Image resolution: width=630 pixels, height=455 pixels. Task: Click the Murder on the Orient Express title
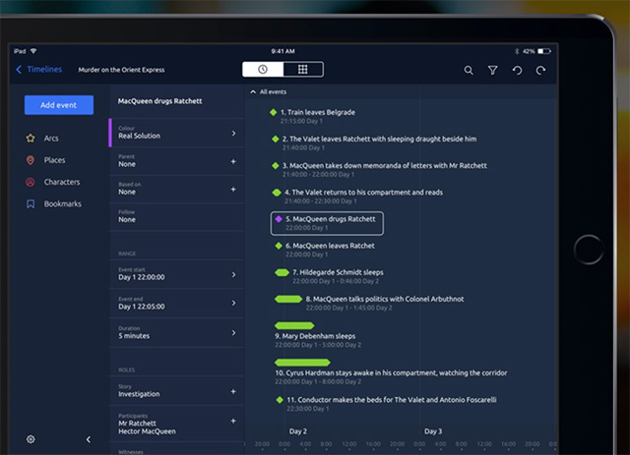(x=121, y=70)
